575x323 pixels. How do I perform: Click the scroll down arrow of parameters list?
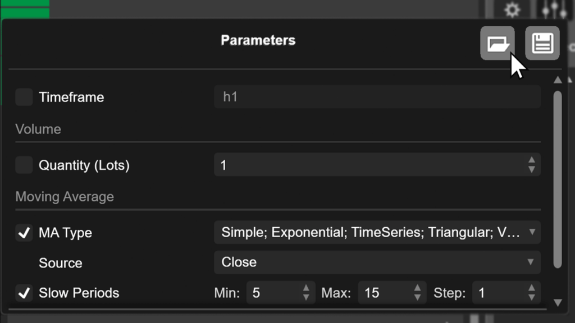(x=558, y=303)
